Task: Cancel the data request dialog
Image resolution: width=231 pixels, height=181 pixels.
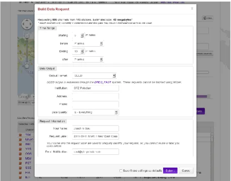Action: pos(186,171)
